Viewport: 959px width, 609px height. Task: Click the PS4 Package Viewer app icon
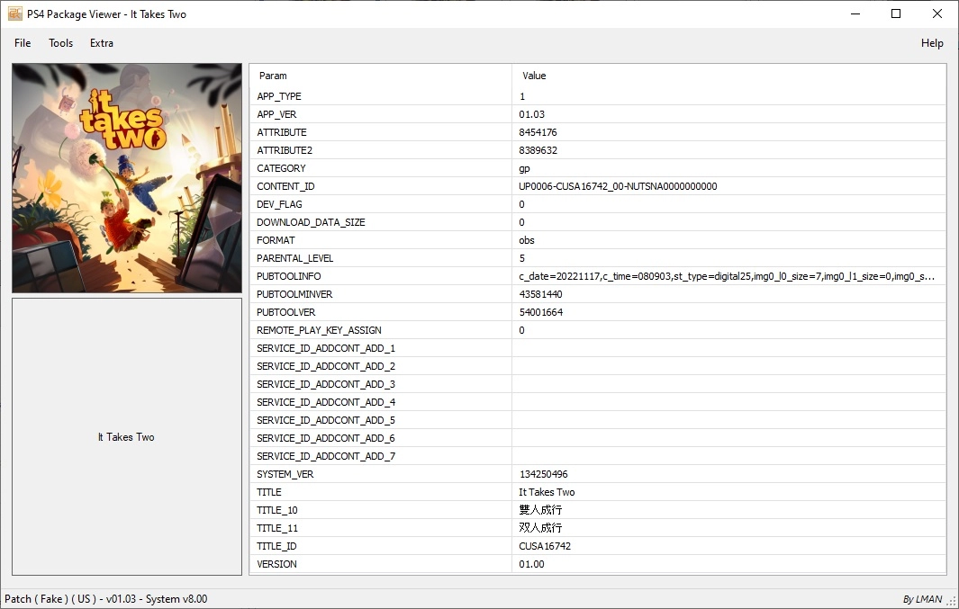pos(15,13)
